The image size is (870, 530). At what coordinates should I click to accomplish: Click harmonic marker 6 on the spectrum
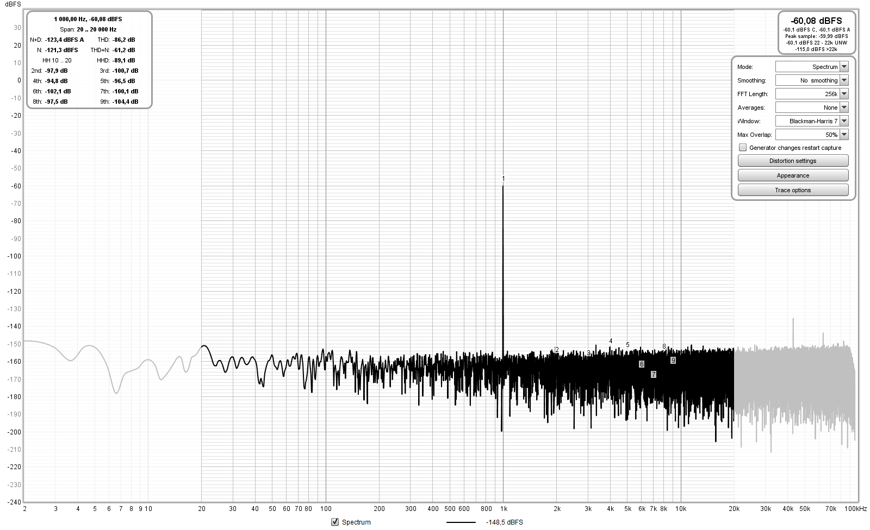coord(642,364)
